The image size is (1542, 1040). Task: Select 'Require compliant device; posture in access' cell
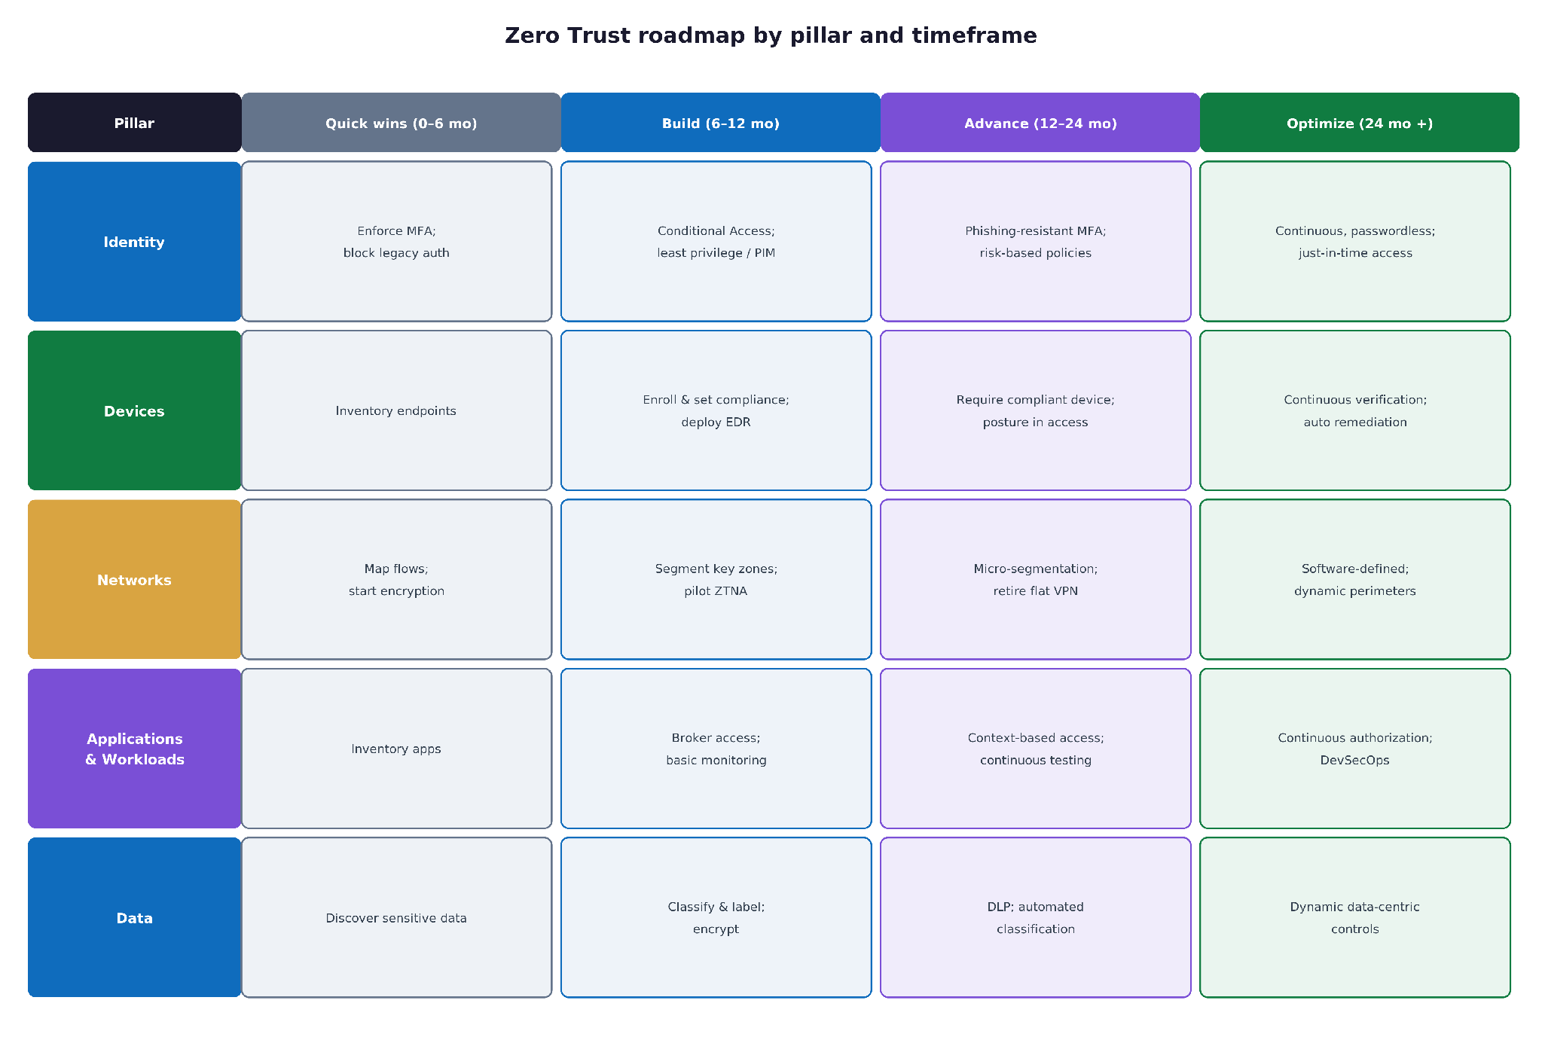click(1035, 410)
